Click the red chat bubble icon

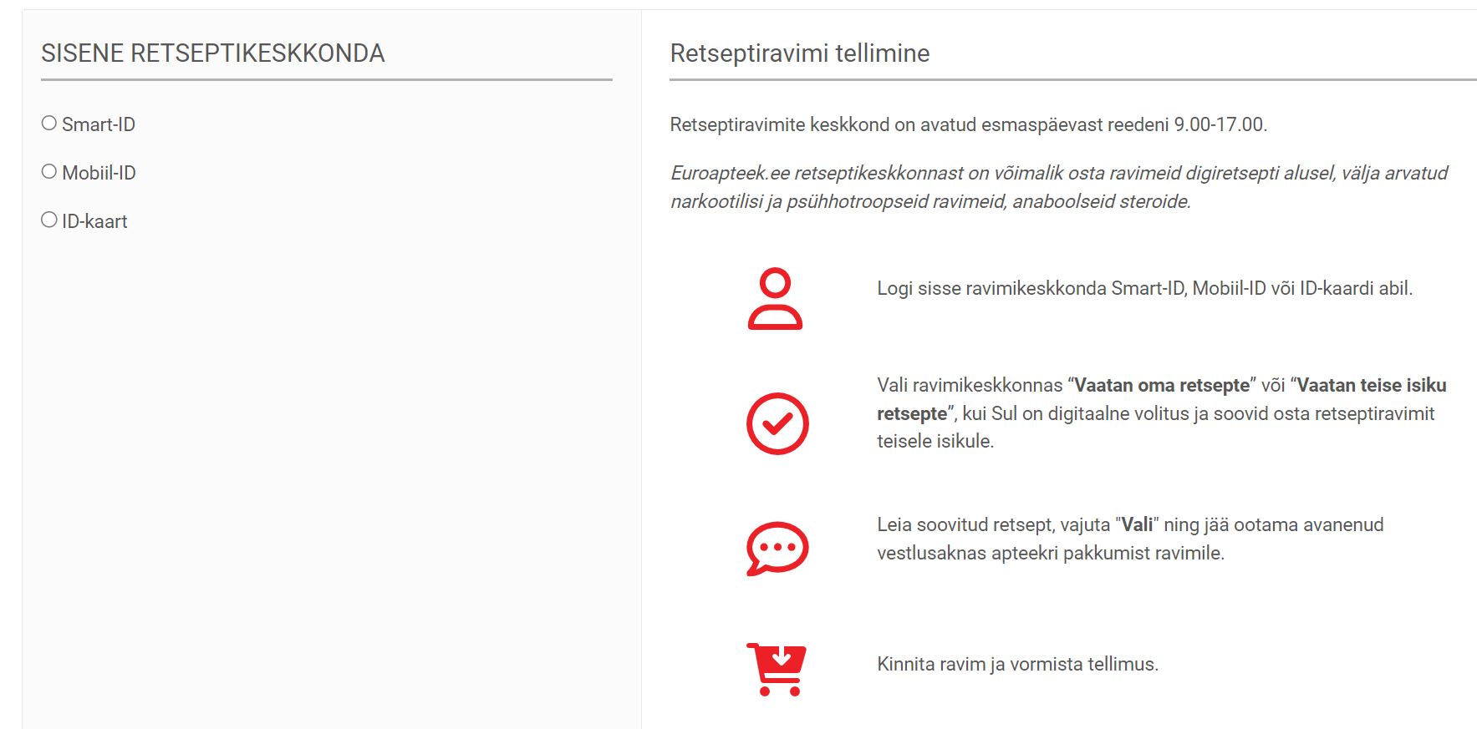click(777, 549)
